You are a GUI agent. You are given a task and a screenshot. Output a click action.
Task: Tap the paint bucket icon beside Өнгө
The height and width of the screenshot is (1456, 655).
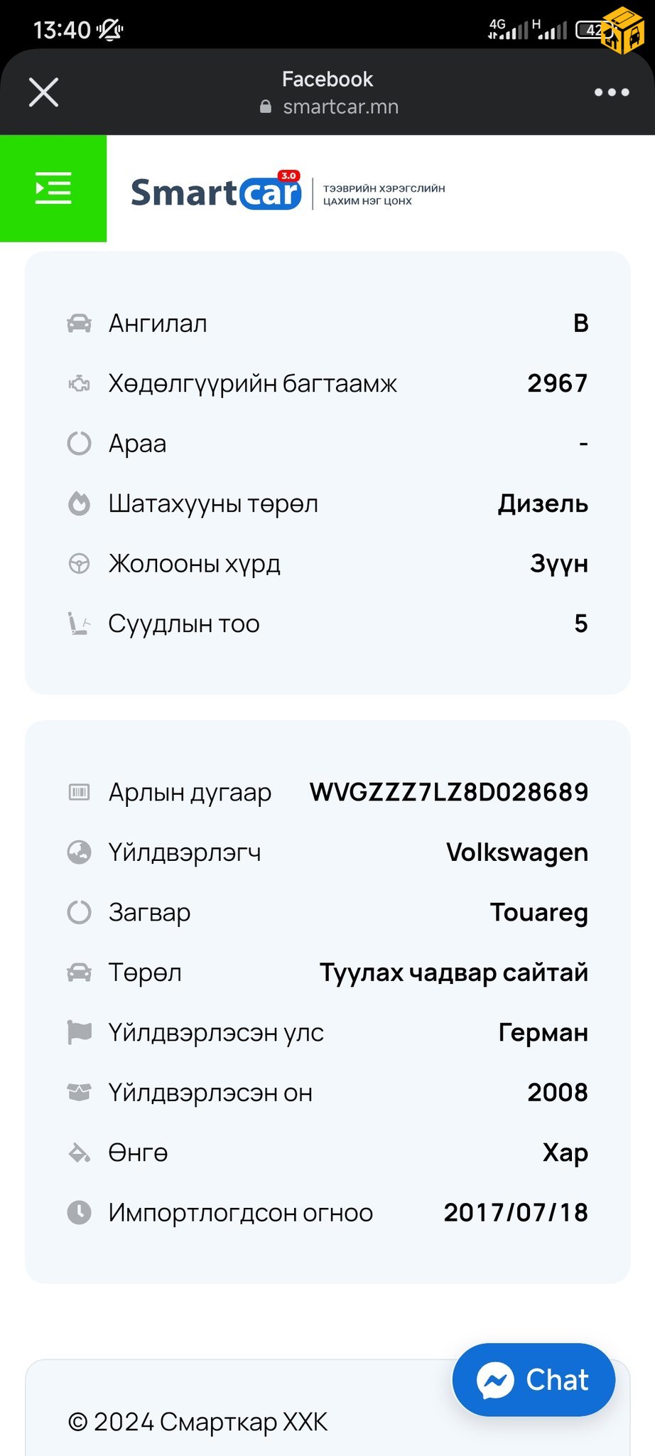coord(79,1152)
